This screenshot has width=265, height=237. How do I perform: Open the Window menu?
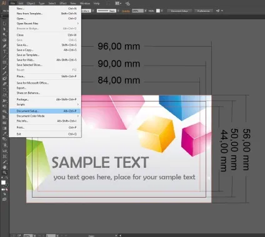pyautogui.click(x=85, y=3)
